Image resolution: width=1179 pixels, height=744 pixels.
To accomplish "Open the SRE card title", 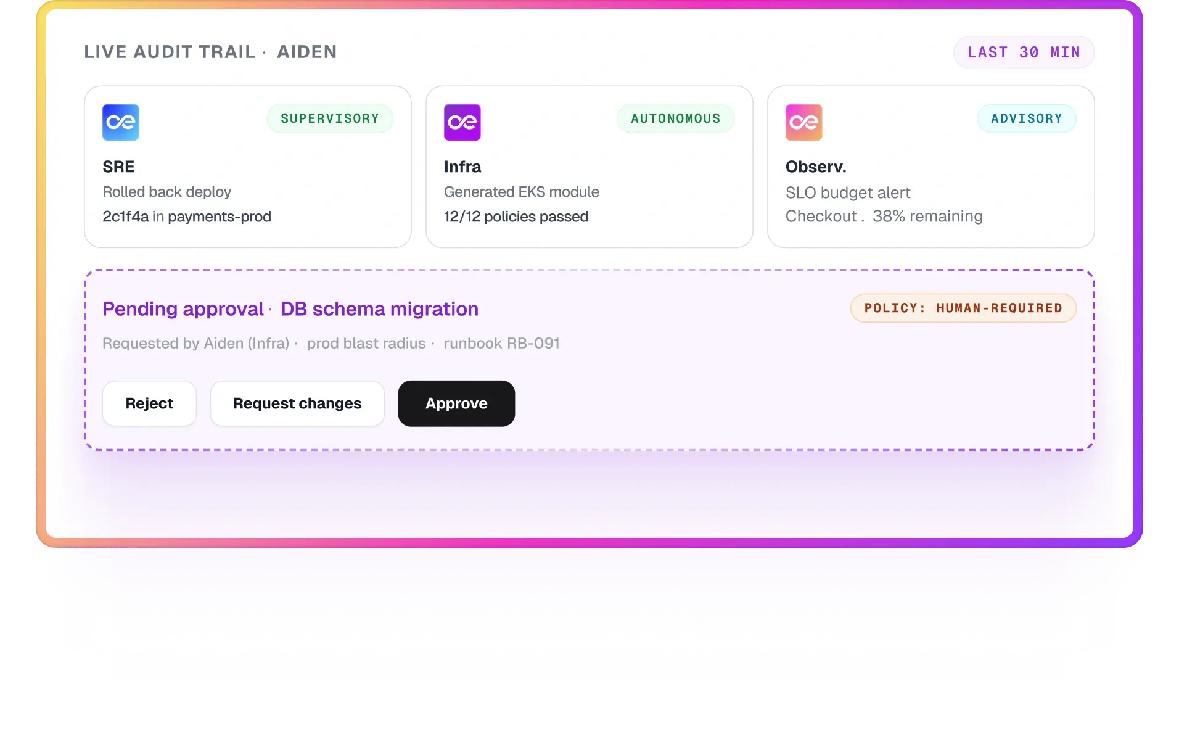I will click(x=118, y=167).
